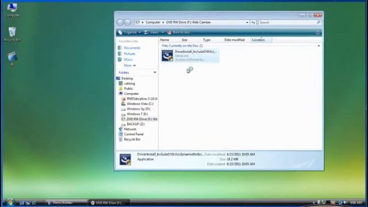Select Network in the folder tree
Image resolution: width=368 pixels, height=207 pixels.
point(130,129)
